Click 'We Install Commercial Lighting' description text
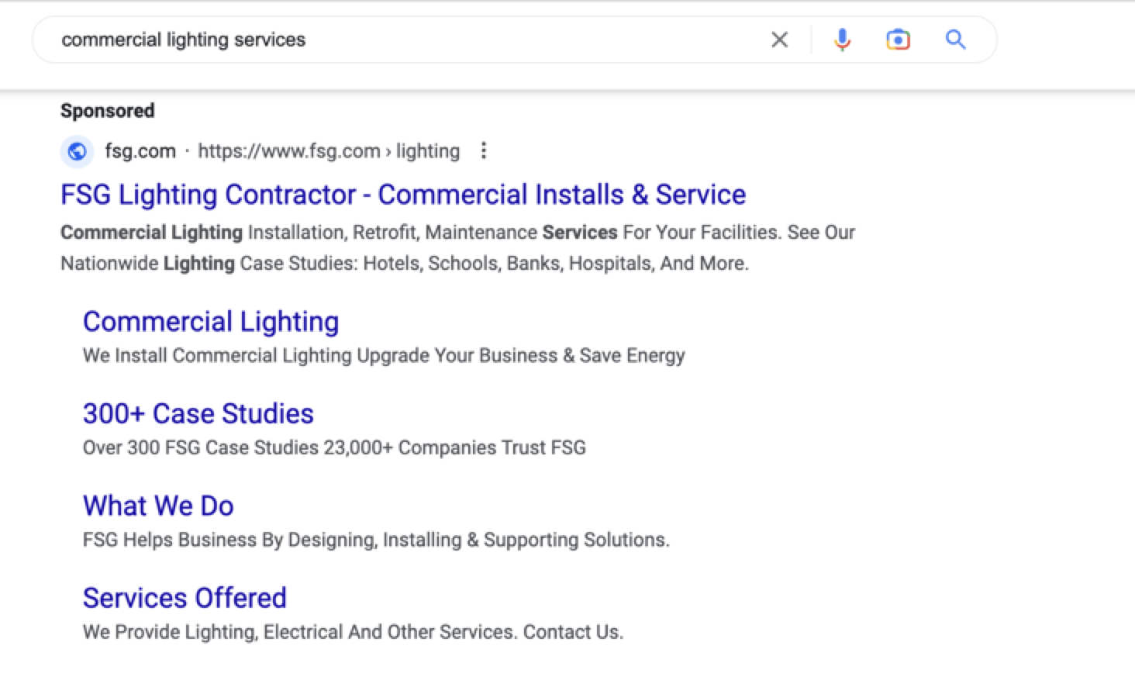 pyautogui.click(x=383, y=356)
